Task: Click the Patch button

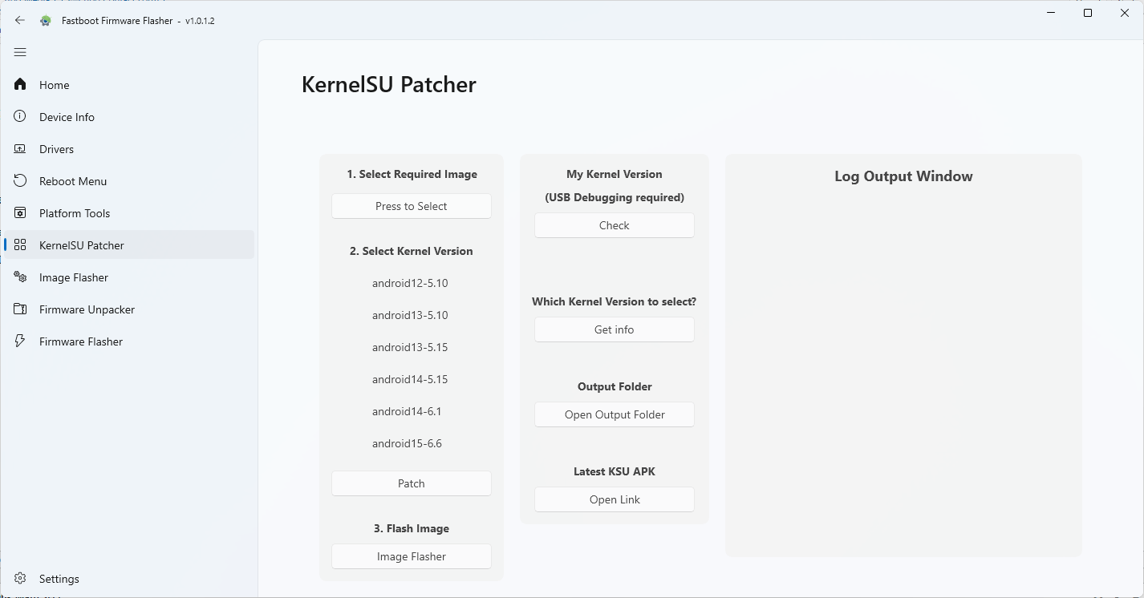Action: [x=412, y=483]
